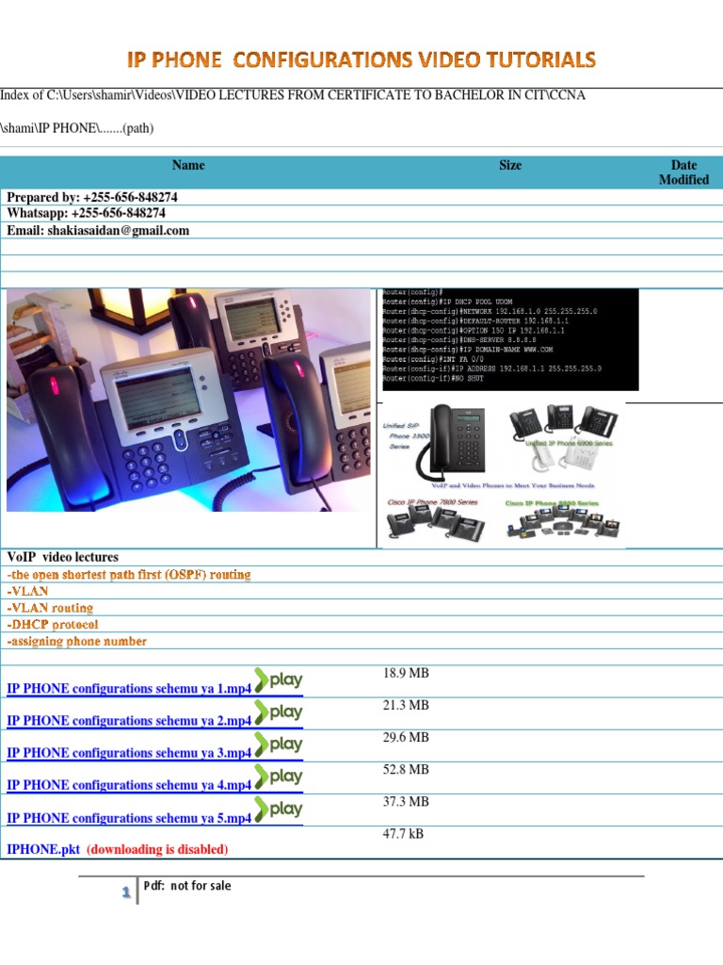
Task: Click the 29.6 MB size value
Action: 406,737
